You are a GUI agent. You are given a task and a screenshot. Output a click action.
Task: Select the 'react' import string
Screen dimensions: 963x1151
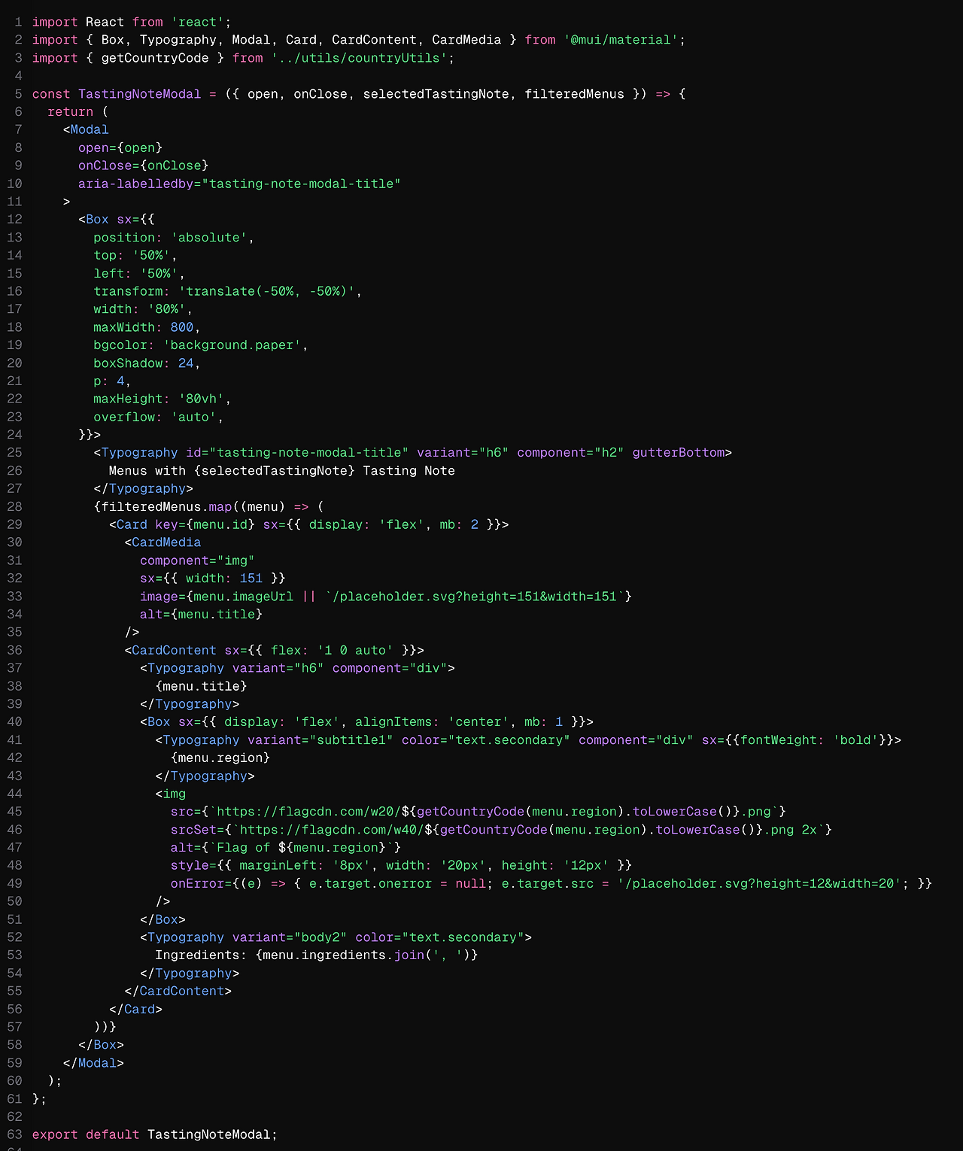pyautogui.click(x=195, y=22)
